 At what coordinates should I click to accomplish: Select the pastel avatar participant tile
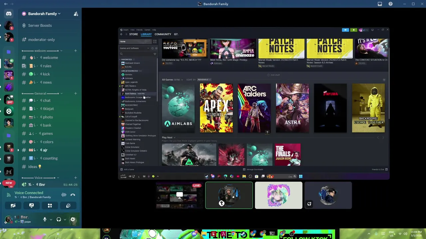(x=279, y=195)
